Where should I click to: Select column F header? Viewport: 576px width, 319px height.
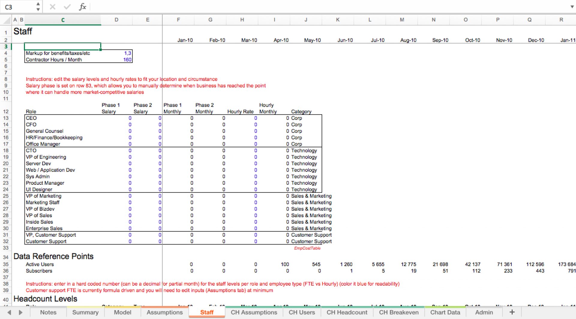coord(178,20)
